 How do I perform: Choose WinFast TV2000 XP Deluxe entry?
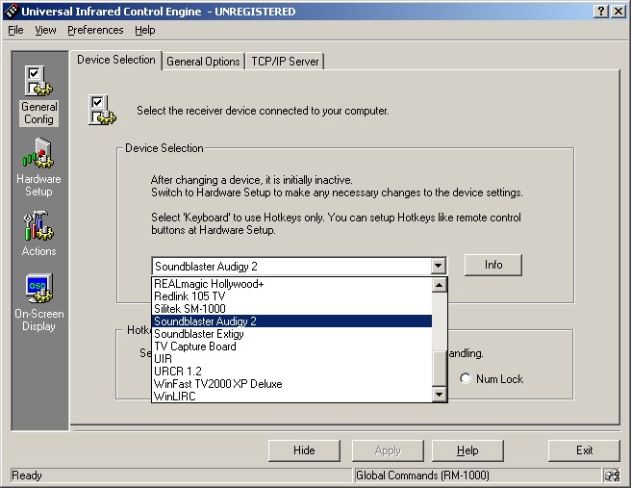coord(291,384)
